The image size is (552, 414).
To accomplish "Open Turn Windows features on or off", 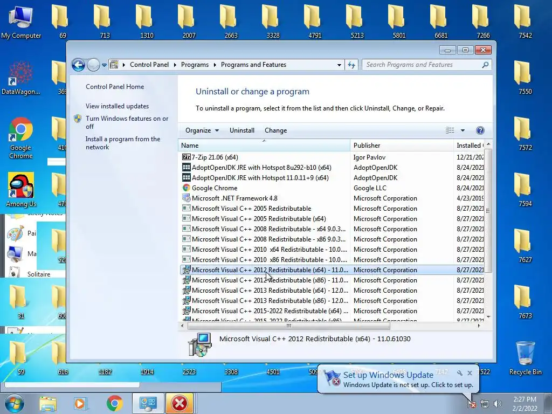I will coord(127,122).
